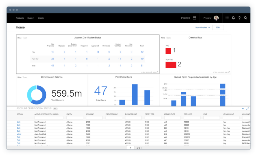
Task: Open the New Version dropdown
Action: [x=203, y=28]
